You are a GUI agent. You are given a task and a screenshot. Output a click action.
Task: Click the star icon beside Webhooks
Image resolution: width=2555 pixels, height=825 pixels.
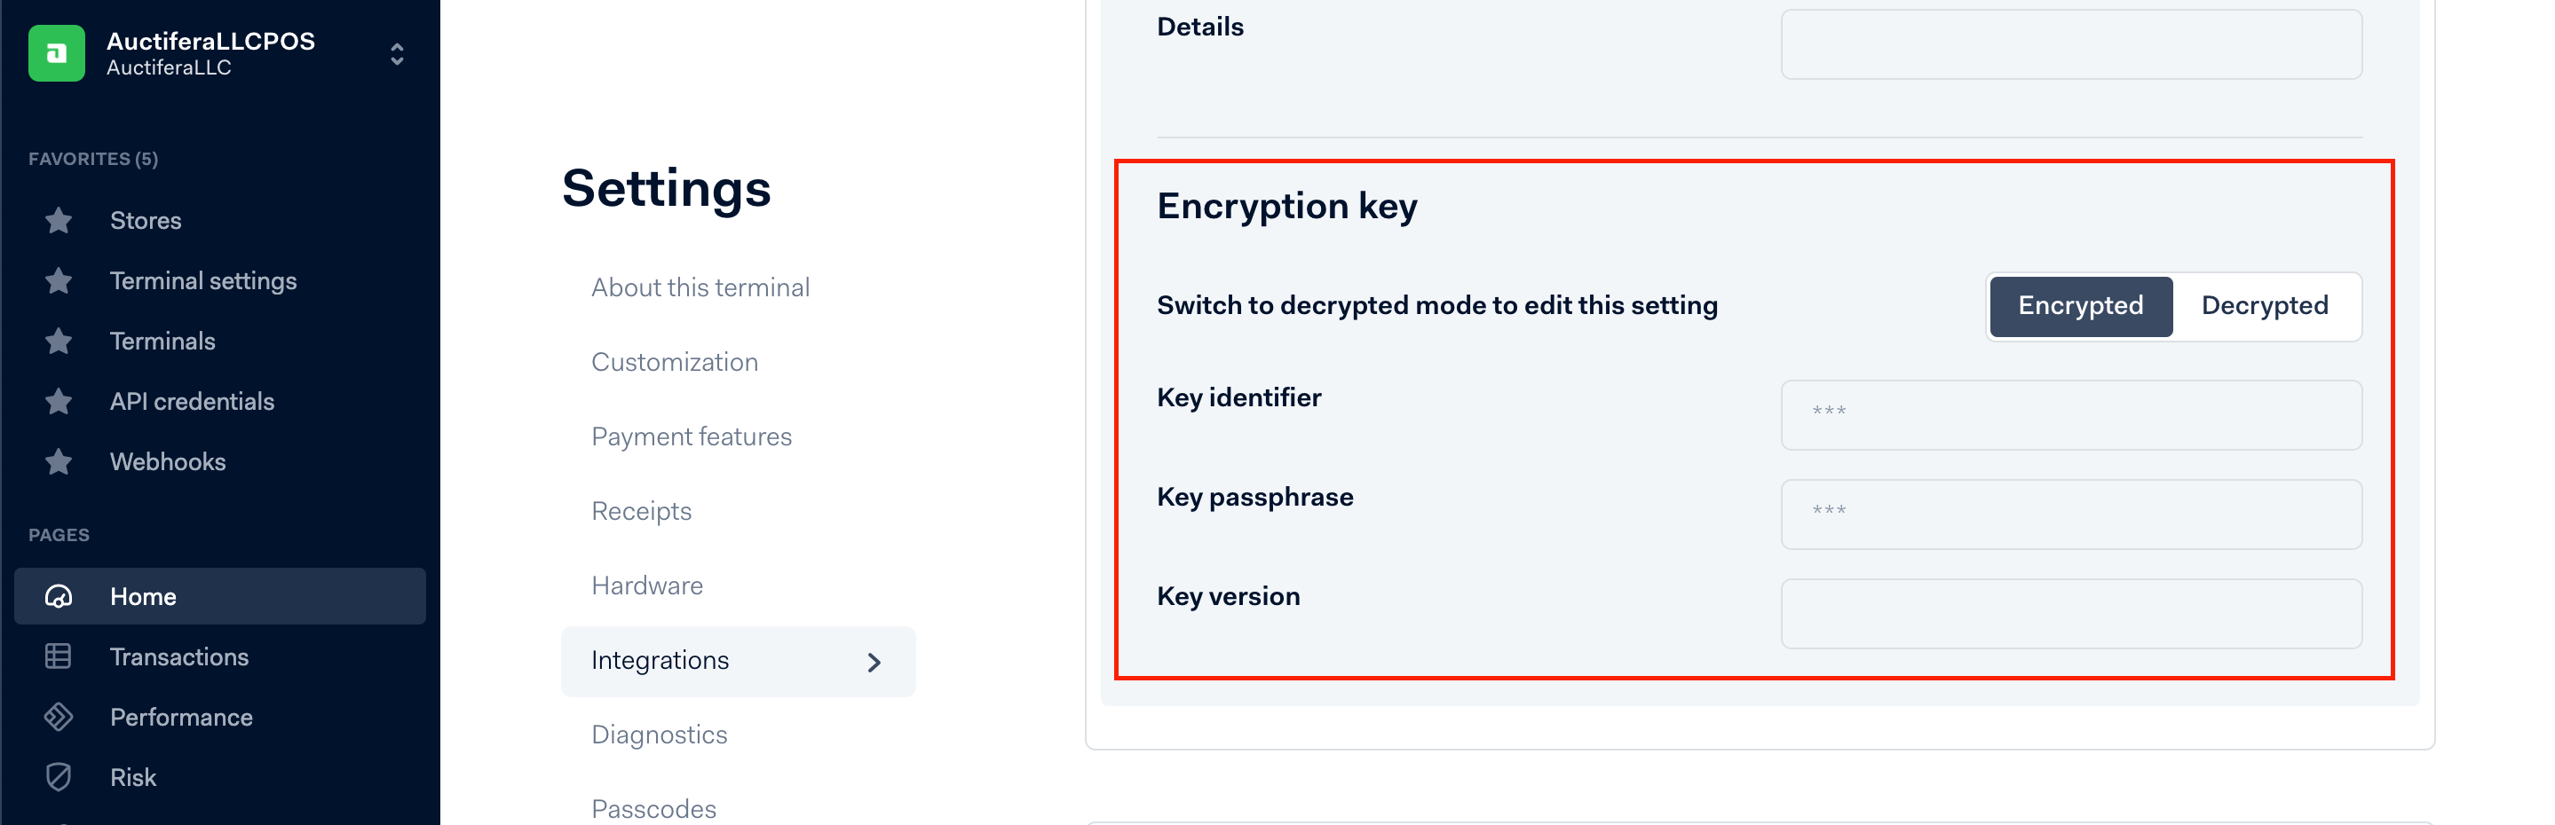pyautogui.click(x=59, y=462)
